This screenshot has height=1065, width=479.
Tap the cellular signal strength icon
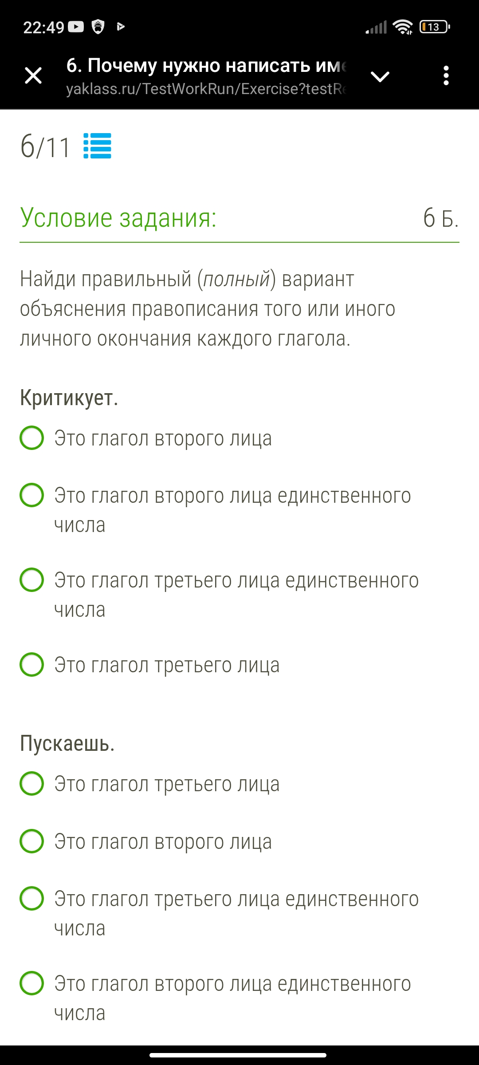pos(376,27)
